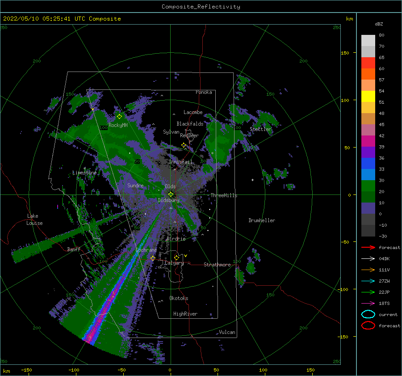Click the cyan 27ZW arrow icon
This screenshot has width=402, height=376.
[x=368, y=281]
